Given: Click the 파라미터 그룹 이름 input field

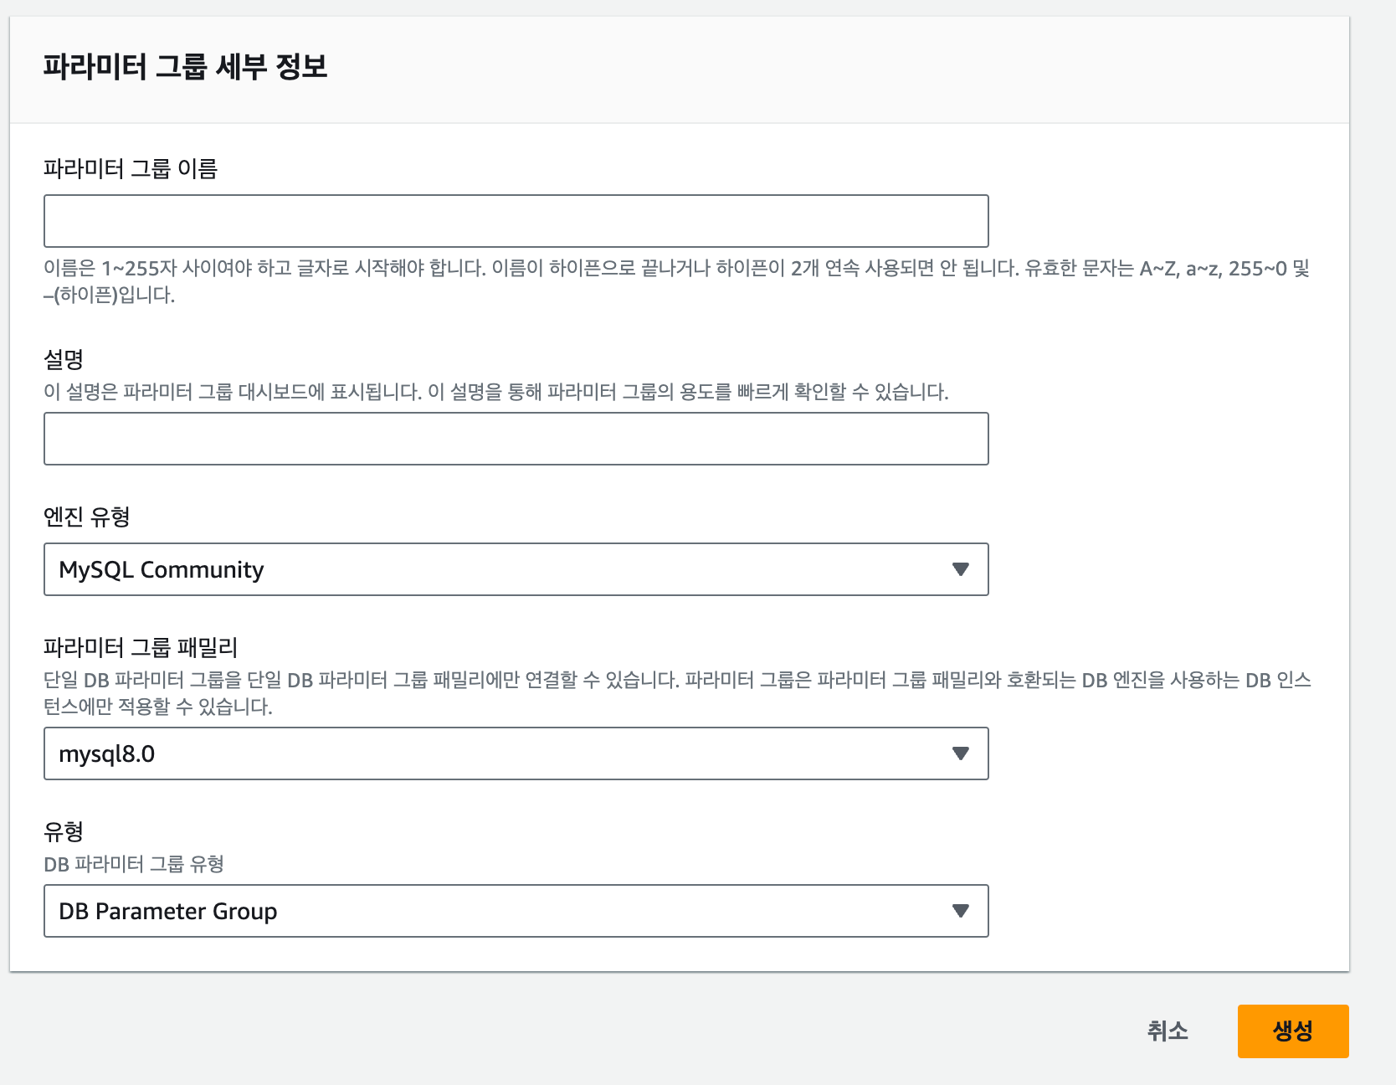Looking at the screenshot, I should click(x=516, y=221).
